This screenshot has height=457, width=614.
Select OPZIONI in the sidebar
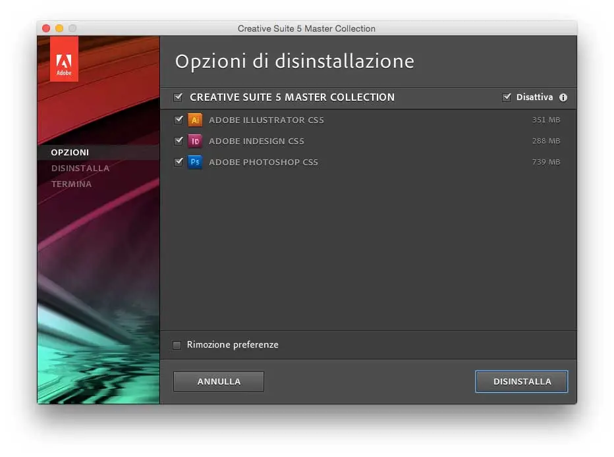point(69,152)
